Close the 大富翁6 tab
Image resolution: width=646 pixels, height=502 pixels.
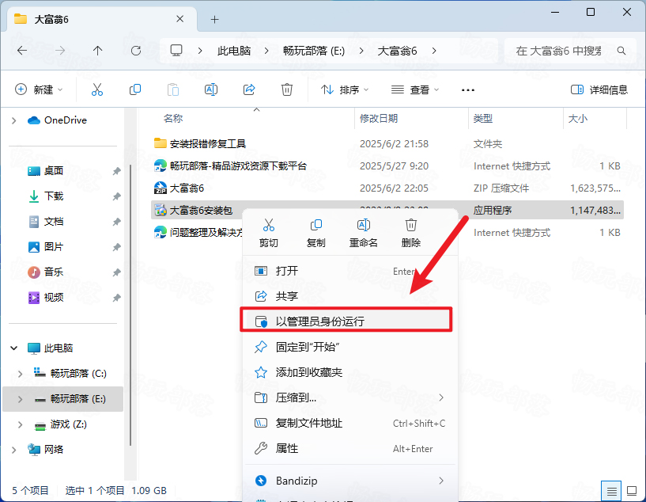[x=180, y=19]
